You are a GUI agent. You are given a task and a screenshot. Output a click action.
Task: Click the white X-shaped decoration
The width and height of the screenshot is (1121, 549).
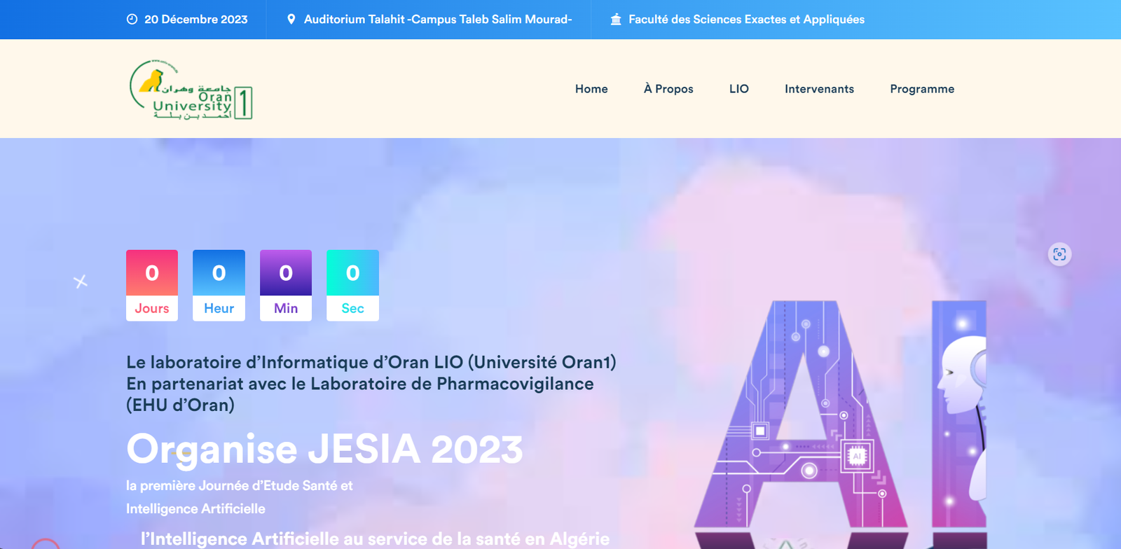(x=81, y=282)
